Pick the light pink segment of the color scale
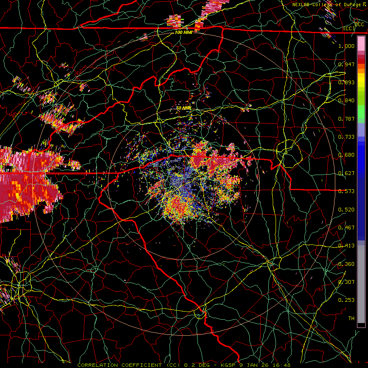The height and width of the screenshot is (368, 368). [x=361, y=44]
